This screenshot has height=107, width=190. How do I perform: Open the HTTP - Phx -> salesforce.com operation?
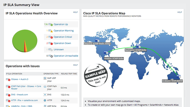(24, 100)
